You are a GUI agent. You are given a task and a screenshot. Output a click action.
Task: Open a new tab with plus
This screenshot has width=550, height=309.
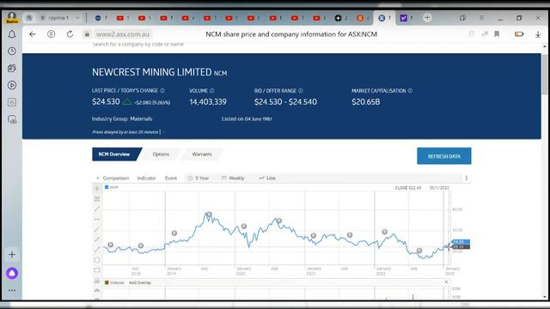427,17
